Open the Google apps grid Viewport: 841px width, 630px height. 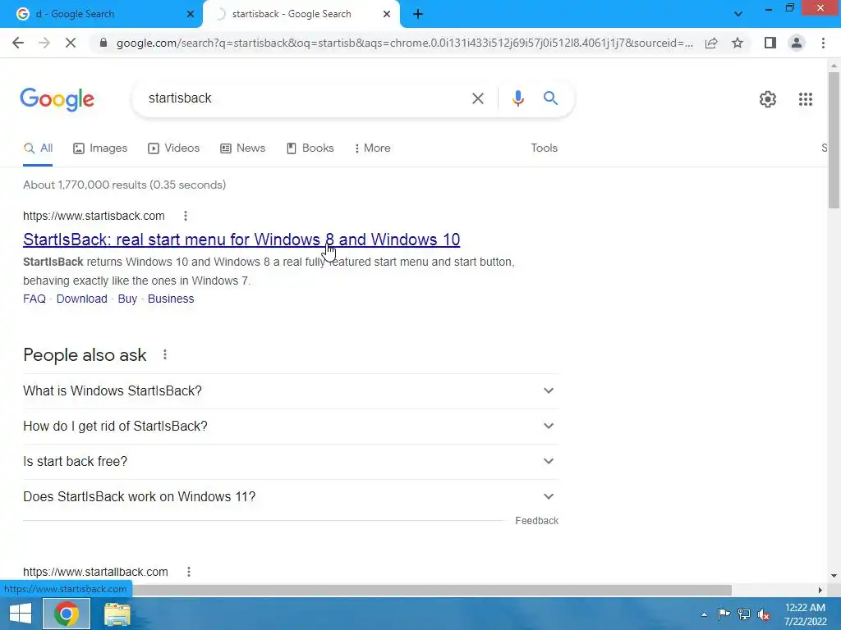click(x=805, y=99)
